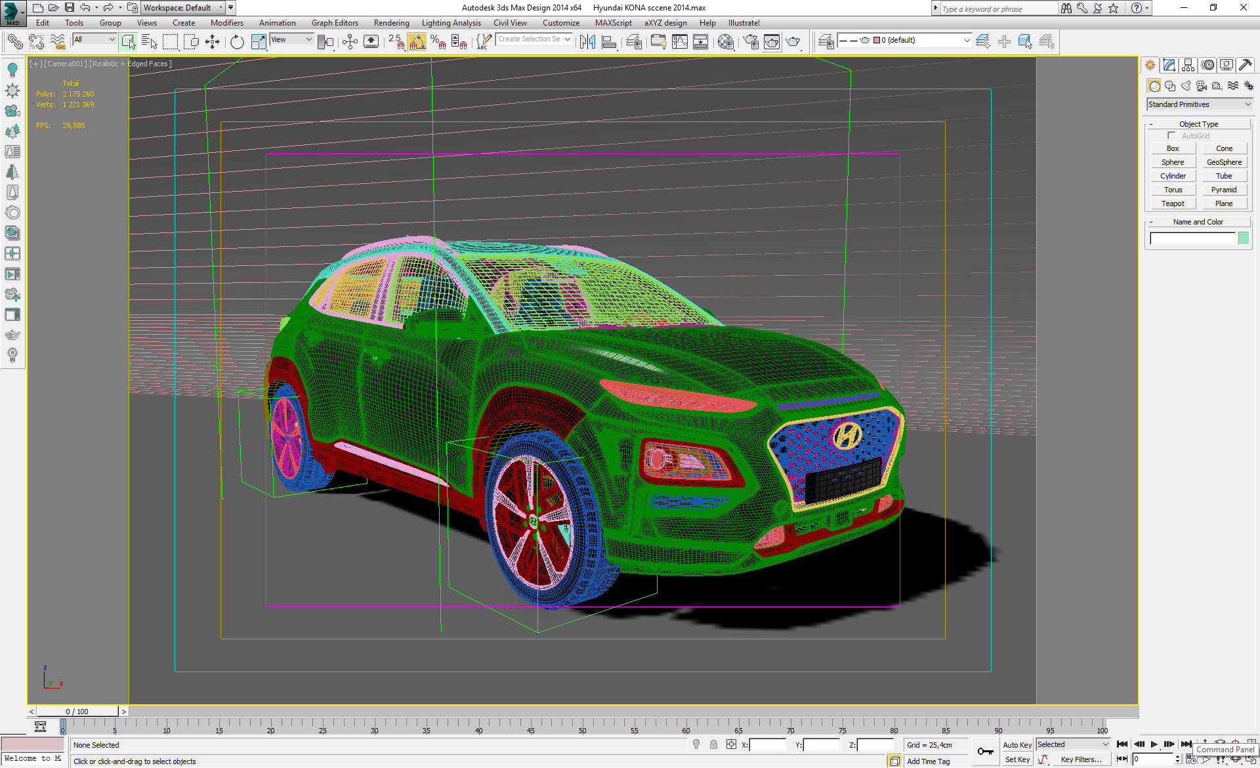Enable Auto Key mode

1017,745
